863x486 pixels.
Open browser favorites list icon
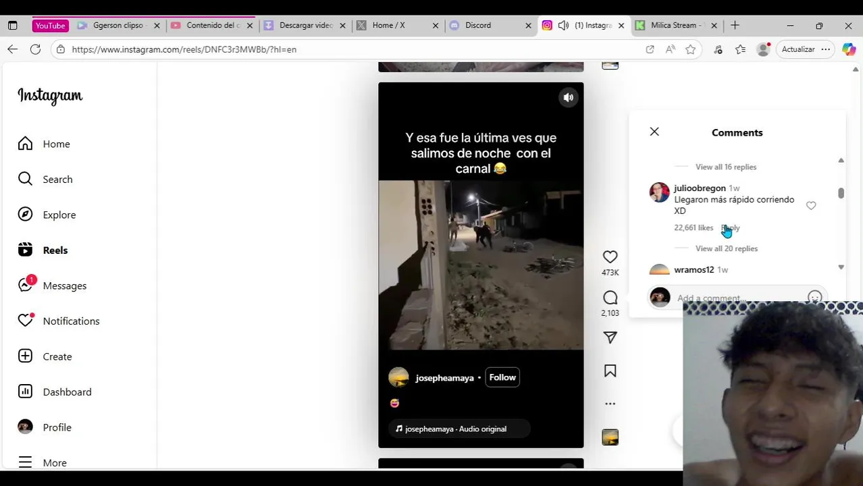coord(741,49)
